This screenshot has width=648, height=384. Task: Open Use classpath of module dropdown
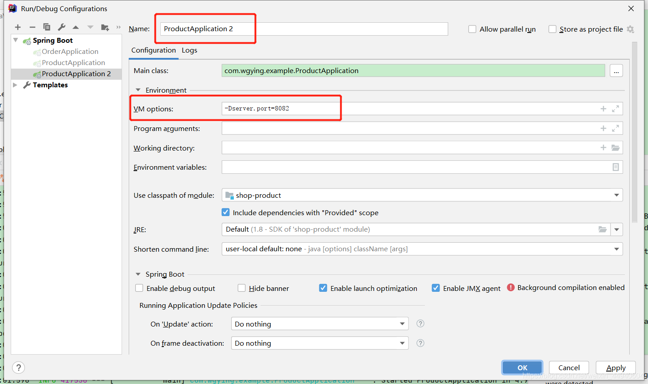pyautogui.click(x=422, y=195)
